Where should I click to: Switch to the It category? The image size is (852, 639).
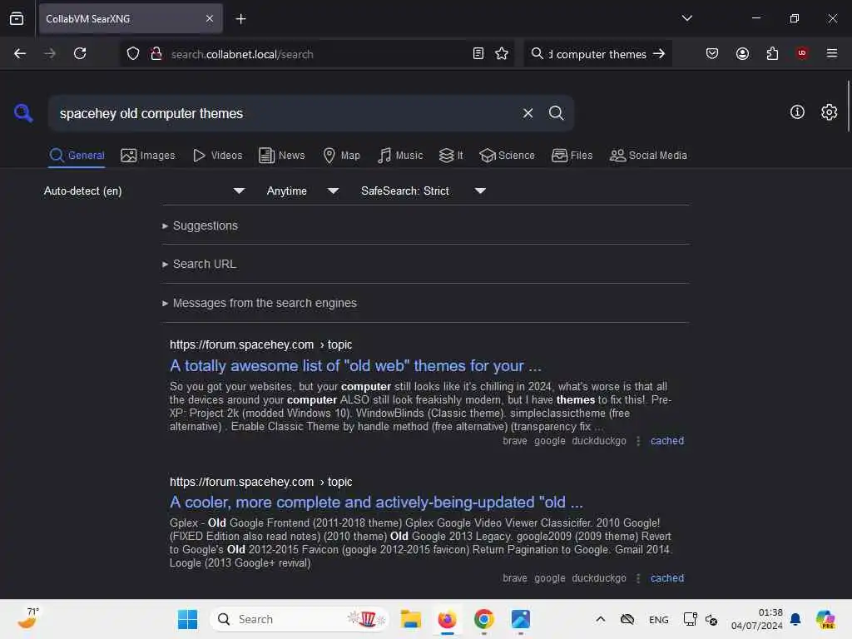pos(451,156)
